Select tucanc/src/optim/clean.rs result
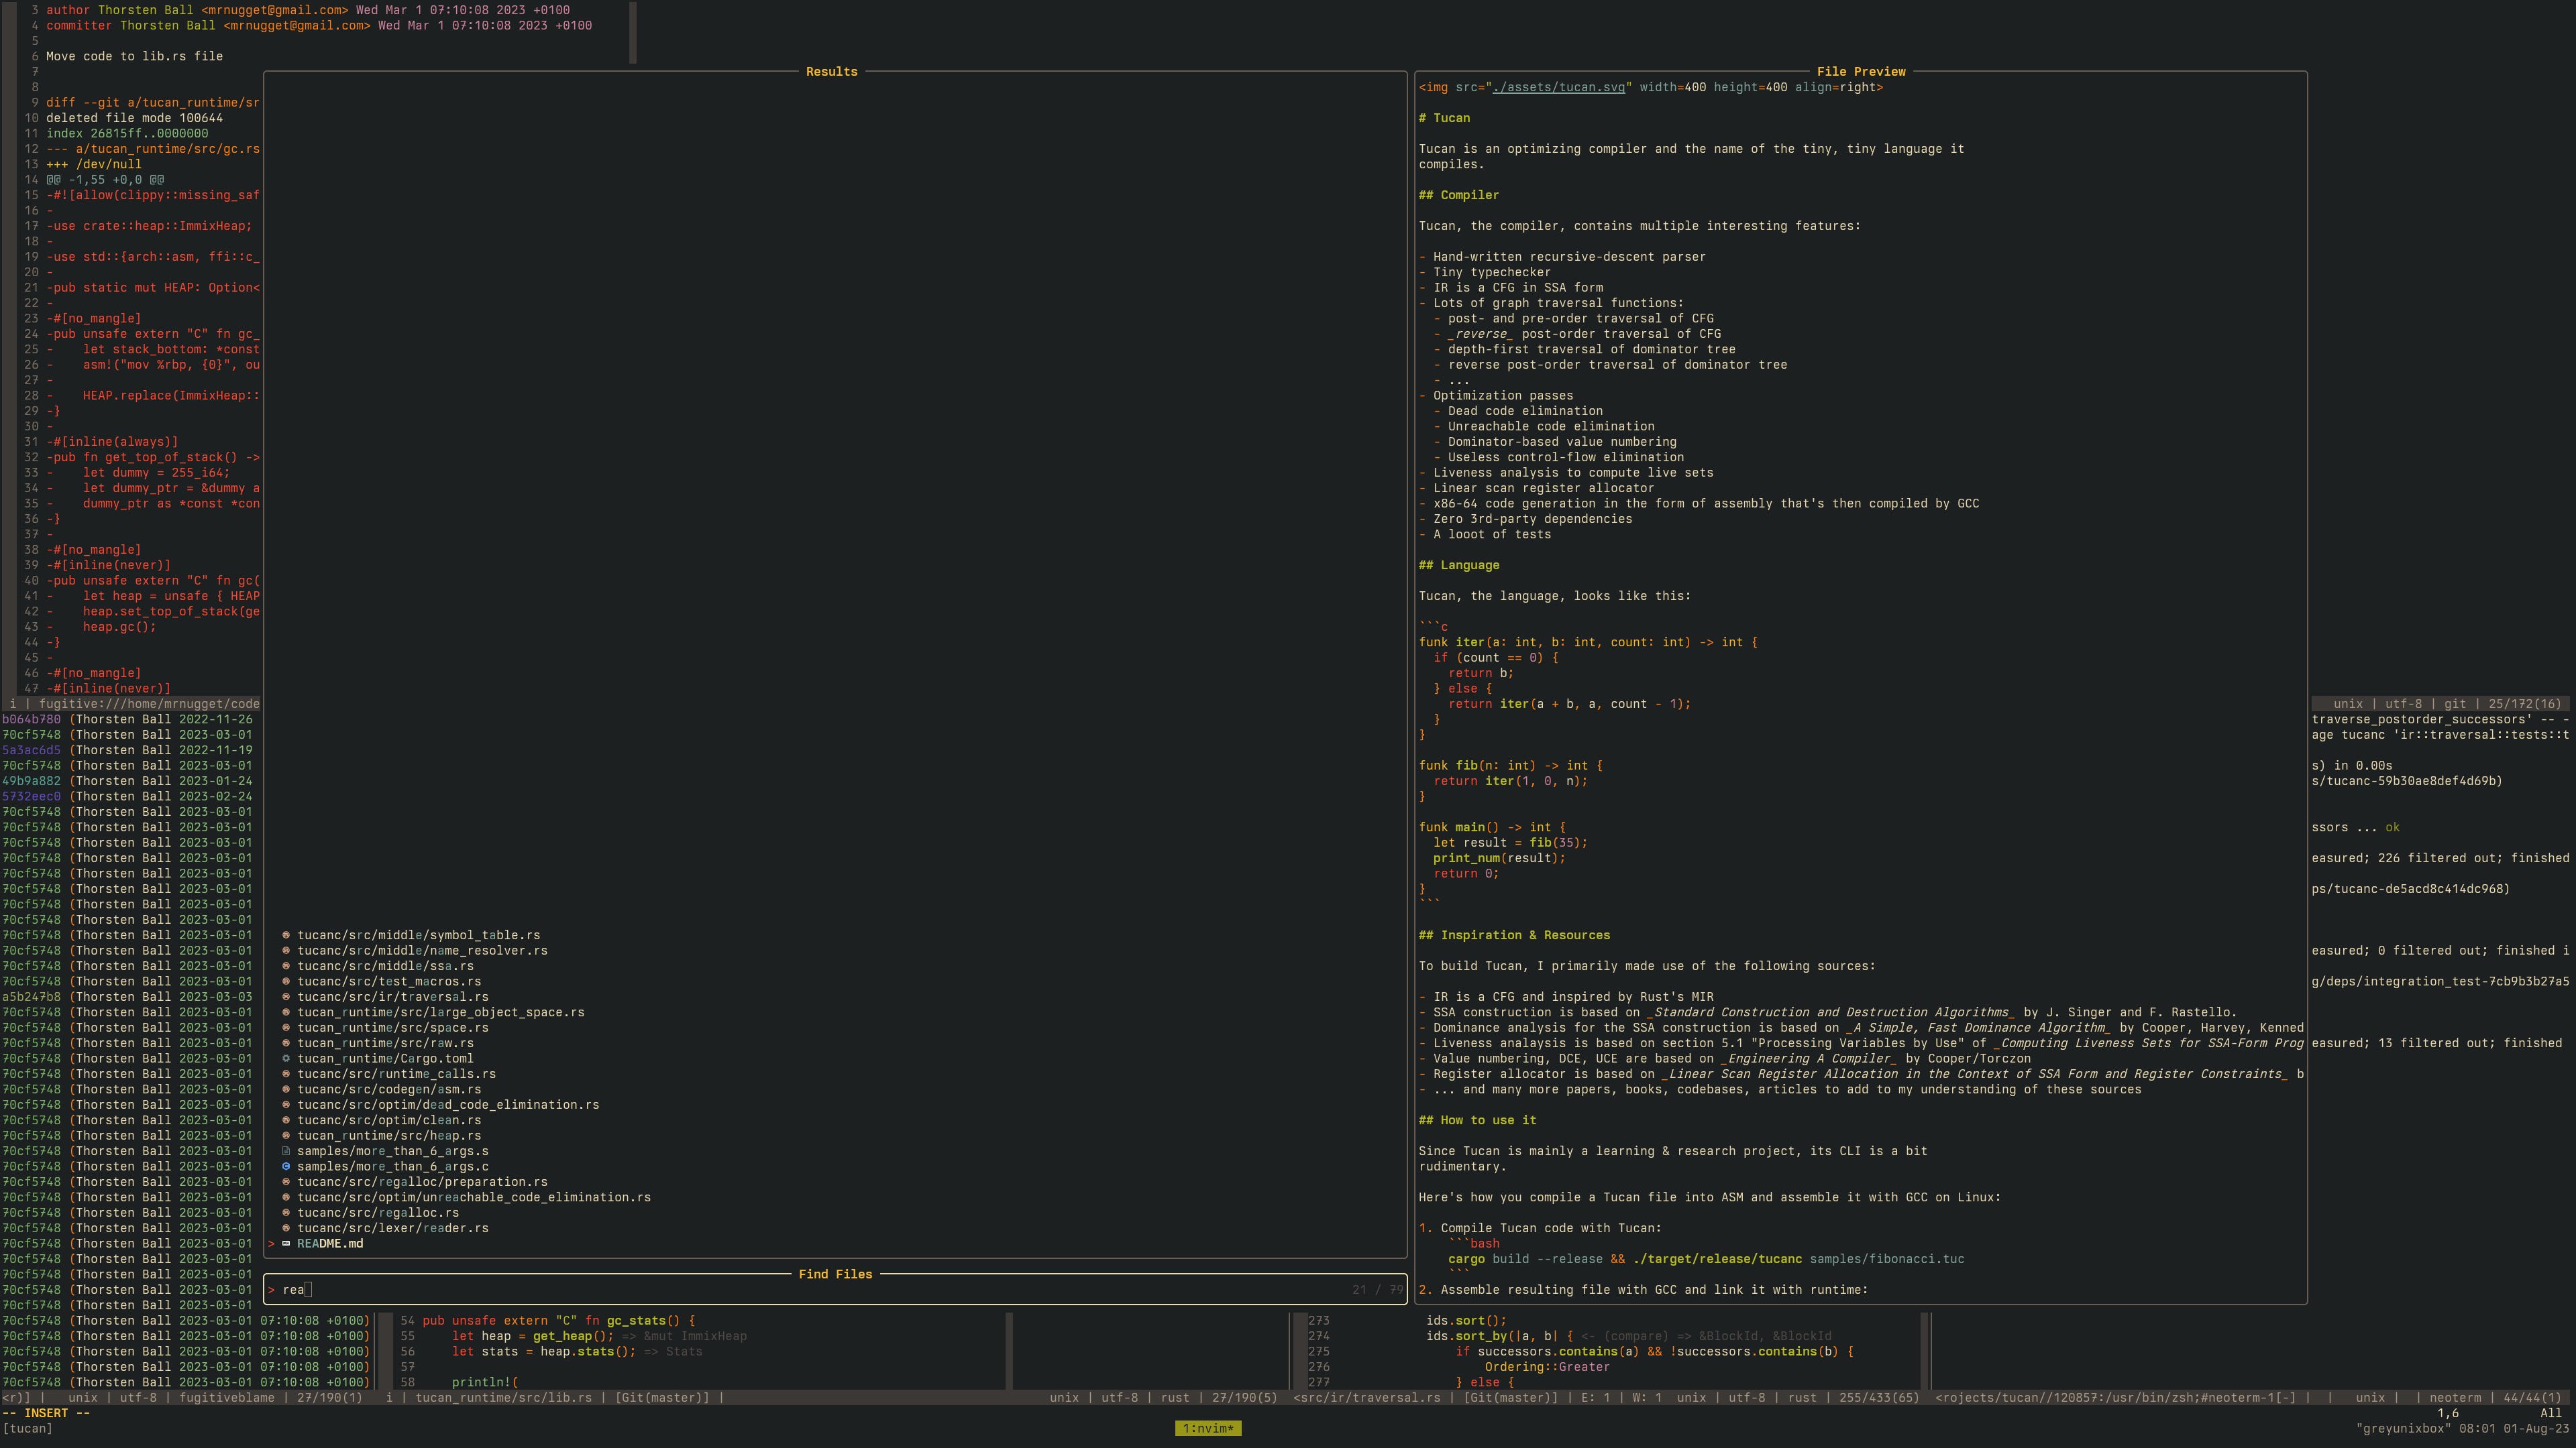Screen dimensions: 2576x1448 tap(389, 1120)
